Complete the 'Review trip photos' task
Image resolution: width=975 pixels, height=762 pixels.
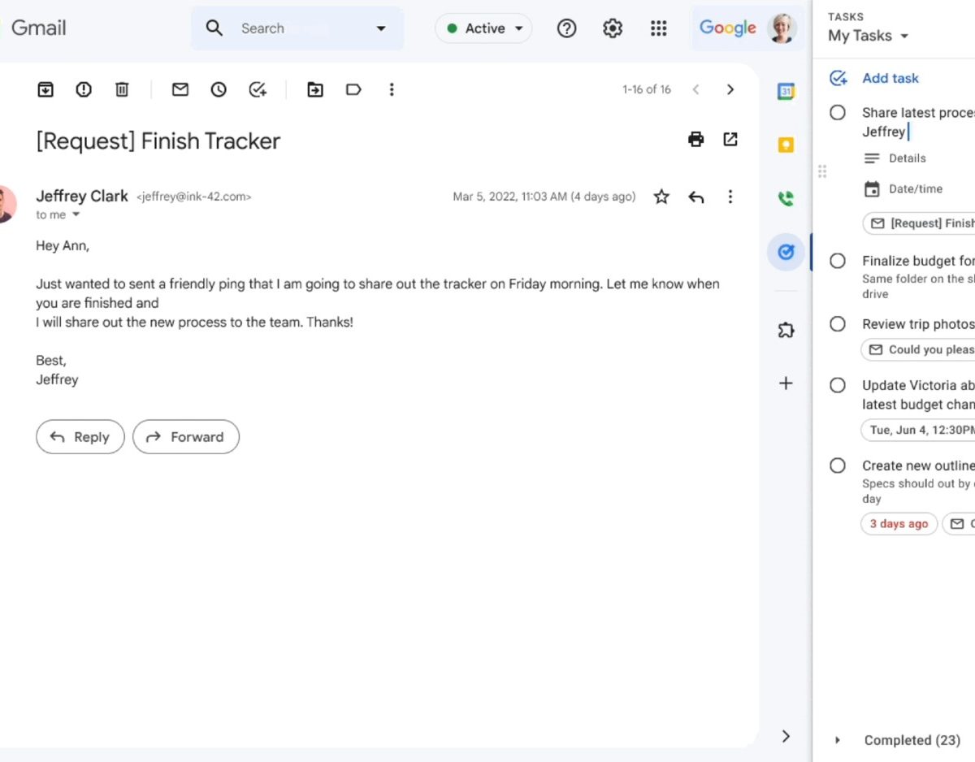838,324
